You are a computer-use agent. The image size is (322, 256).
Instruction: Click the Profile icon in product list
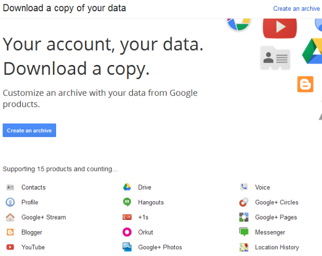click(x=10, y=202)
